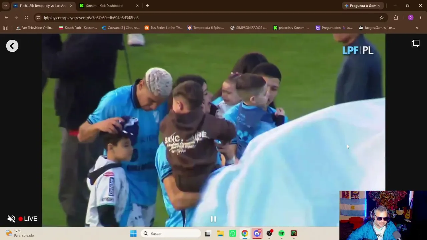Restore down the Chrome window
This screenshot has width=427, height=240.
pos(408,6)
